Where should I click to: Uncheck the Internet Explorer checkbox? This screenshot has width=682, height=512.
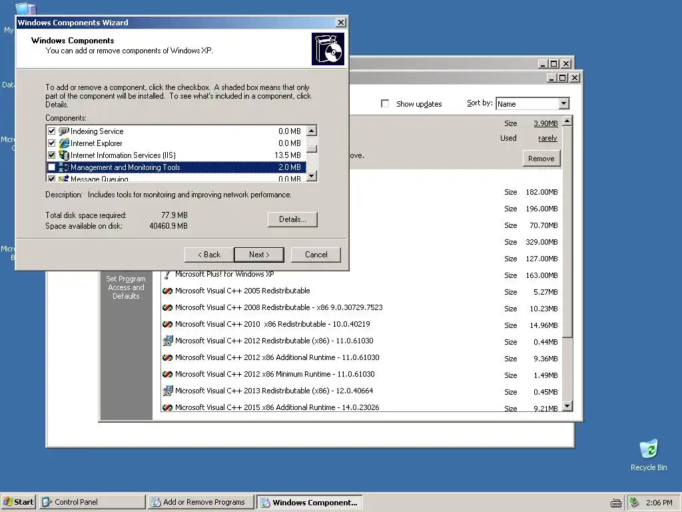point(52,143)
